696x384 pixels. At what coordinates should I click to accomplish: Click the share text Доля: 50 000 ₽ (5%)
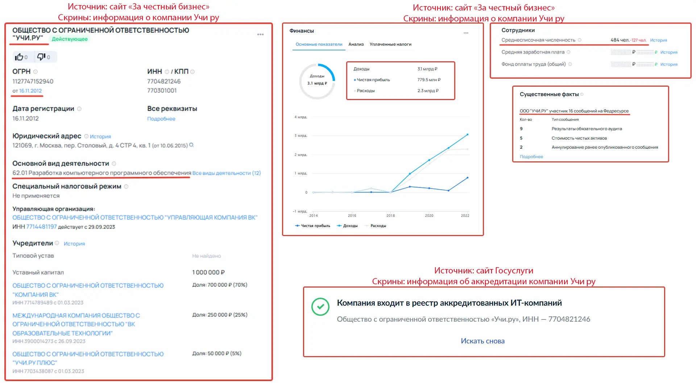[x=217, y=353]
